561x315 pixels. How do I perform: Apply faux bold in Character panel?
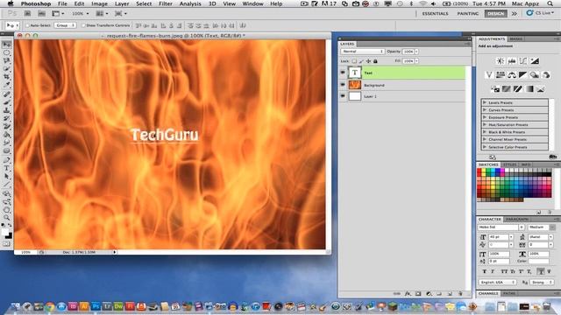(485, 271)
